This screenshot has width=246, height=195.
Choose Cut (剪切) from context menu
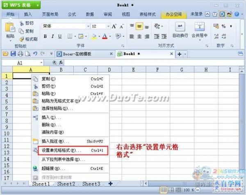(70, 86)
